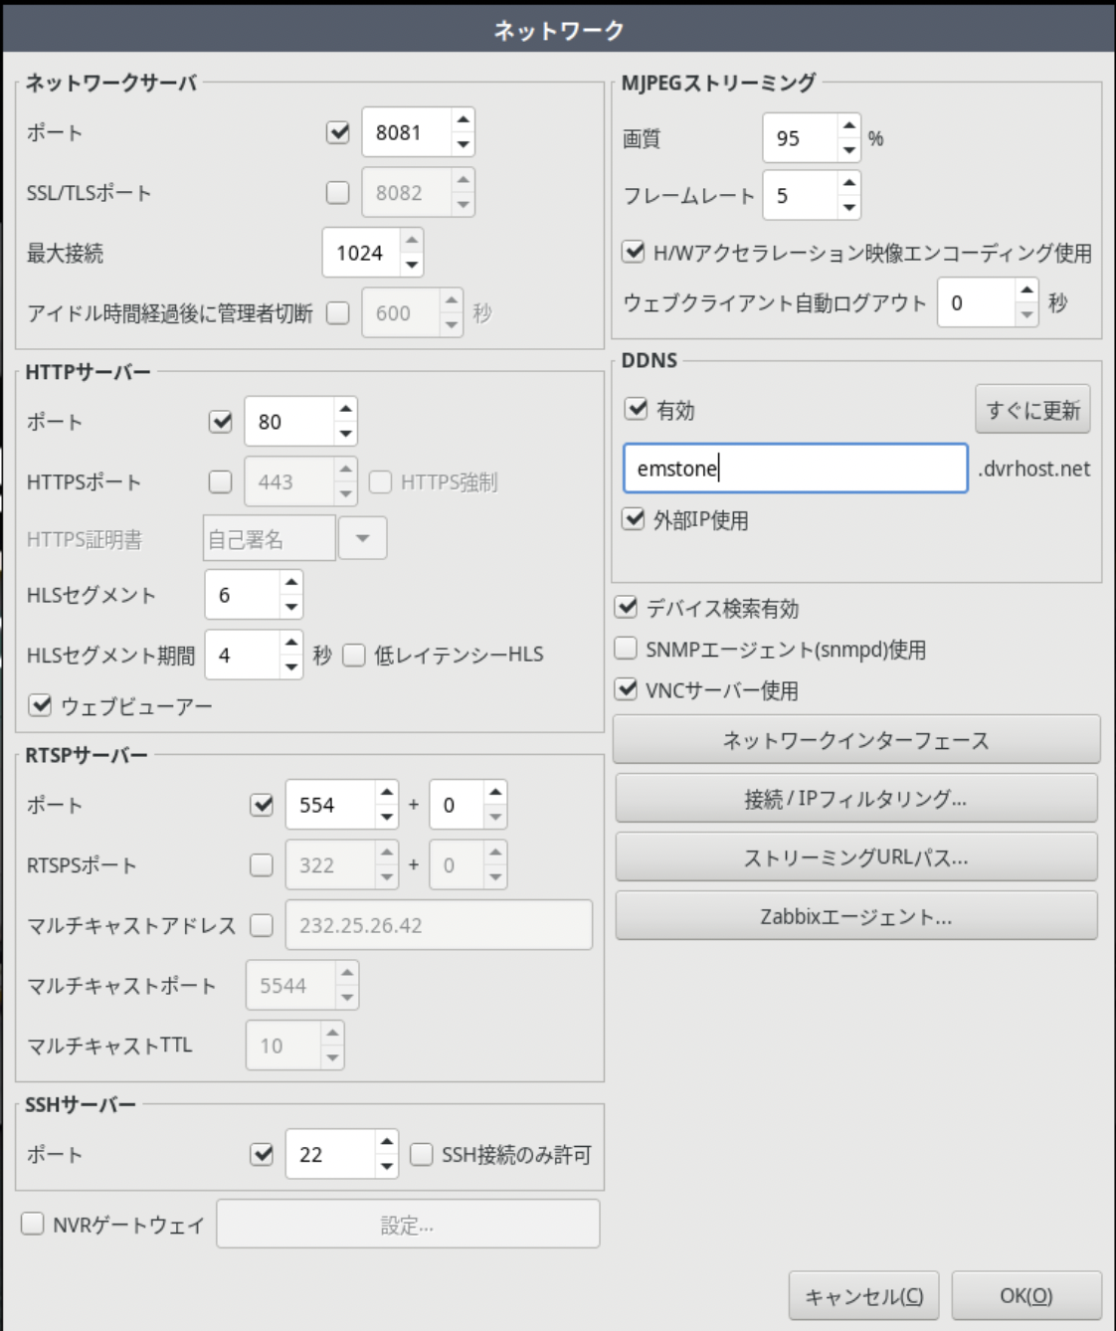Increase the RTSP port 554 value
This screenshot has width=1116, height=1331.
[x=387, y=793]
